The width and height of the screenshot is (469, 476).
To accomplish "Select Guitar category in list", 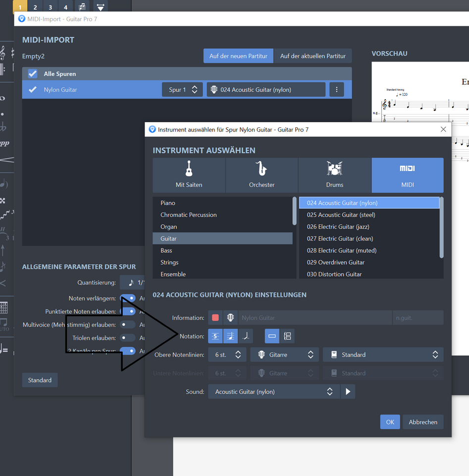I will [222, 238].
